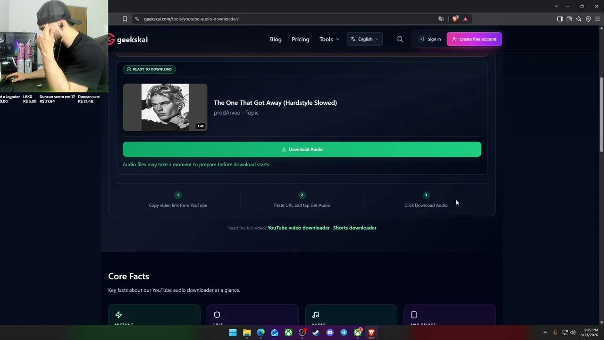604x340 pixels.
Task: Open the Pricing page
Action: tap(301, 39)
